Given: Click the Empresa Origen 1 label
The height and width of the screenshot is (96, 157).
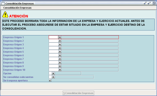Looking at the screenshot, I should (14, 37).
